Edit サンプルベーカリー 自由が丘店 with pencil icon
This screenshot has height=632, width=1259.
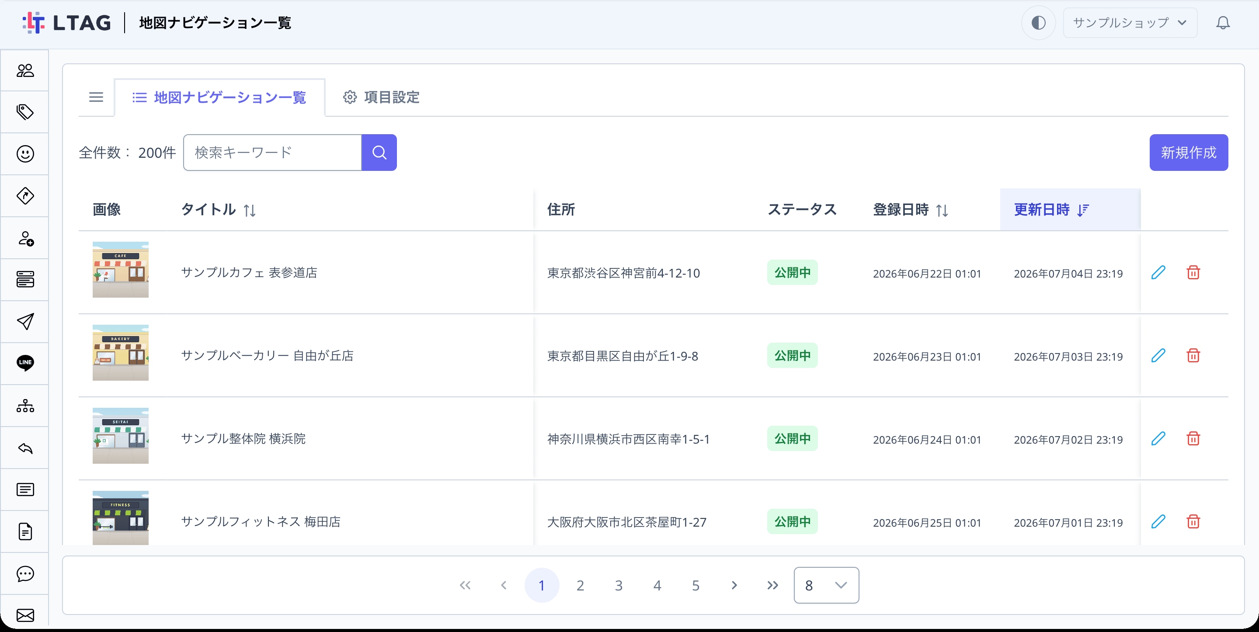click(x=1158, y=355)
